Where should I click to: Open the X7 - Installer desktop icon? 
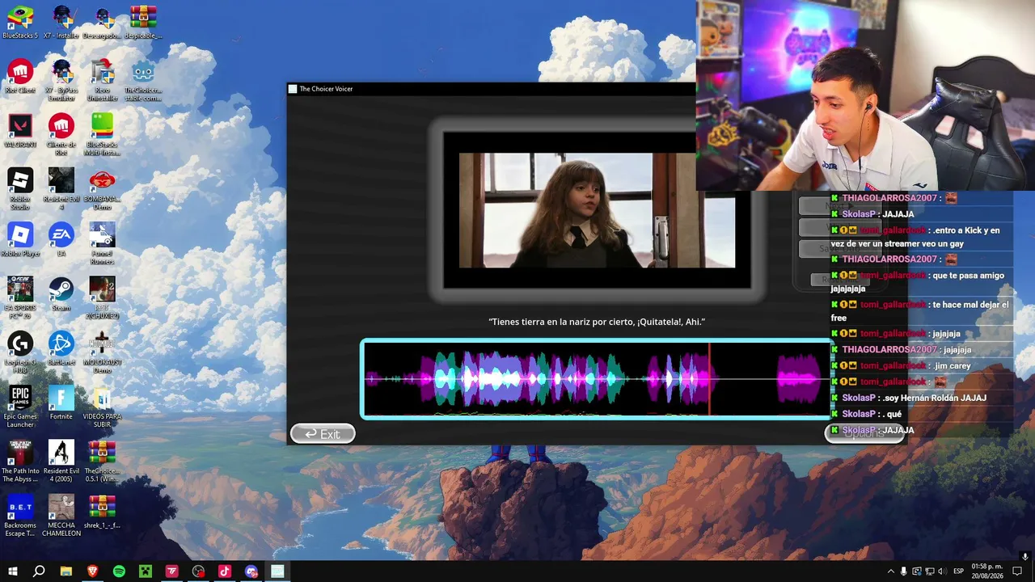pyautogui.click(x=61, y=23)
